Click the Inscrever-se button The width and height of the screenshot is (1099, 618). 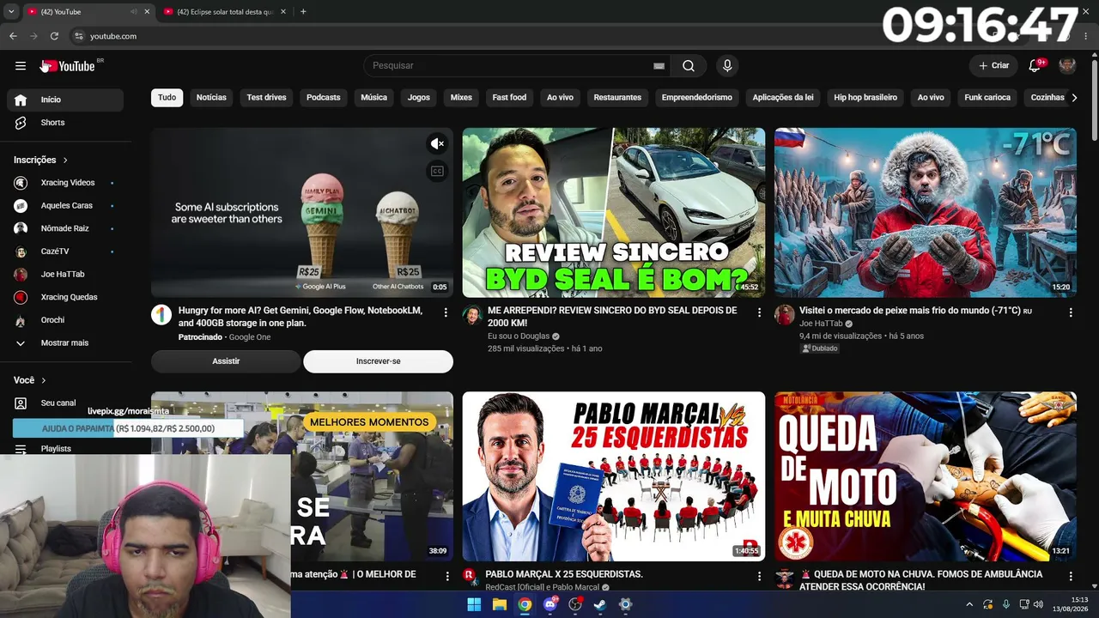pos(378,361)
